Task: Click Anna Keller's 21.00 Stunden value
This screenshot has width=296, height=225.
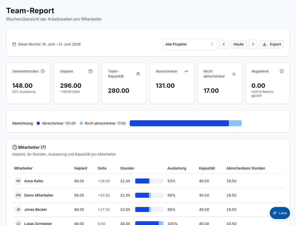Action: tap(125, 181)
